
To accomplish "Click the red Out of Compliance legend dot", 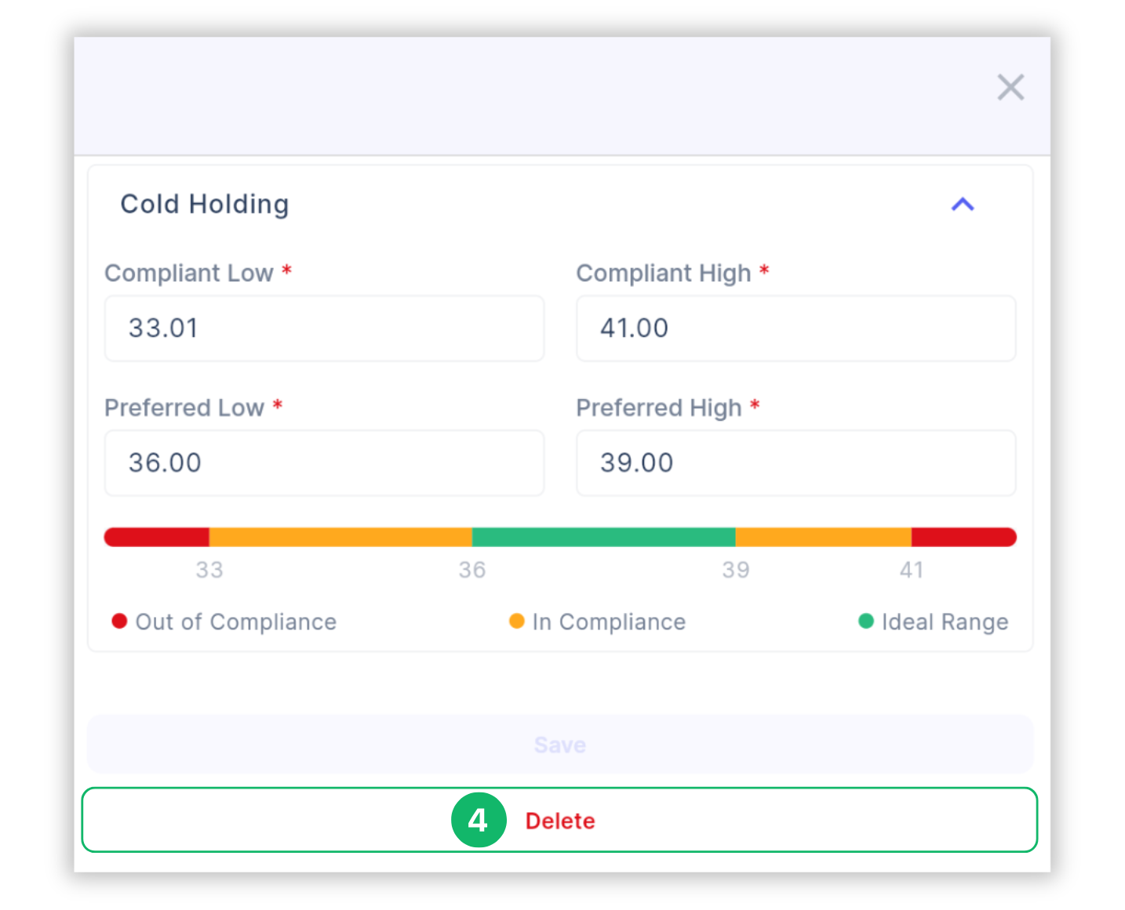I will (x=119, y=622).
